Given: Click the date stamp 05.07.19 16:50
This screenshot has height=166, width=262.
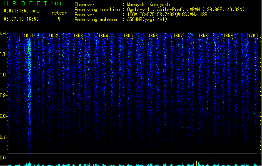Looking at the screenshot, I should click(x=21, y=19).
